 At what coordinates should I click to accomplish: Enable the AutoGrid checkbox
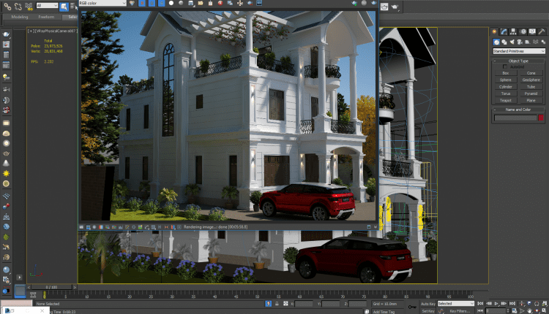(x=505, y=66)
